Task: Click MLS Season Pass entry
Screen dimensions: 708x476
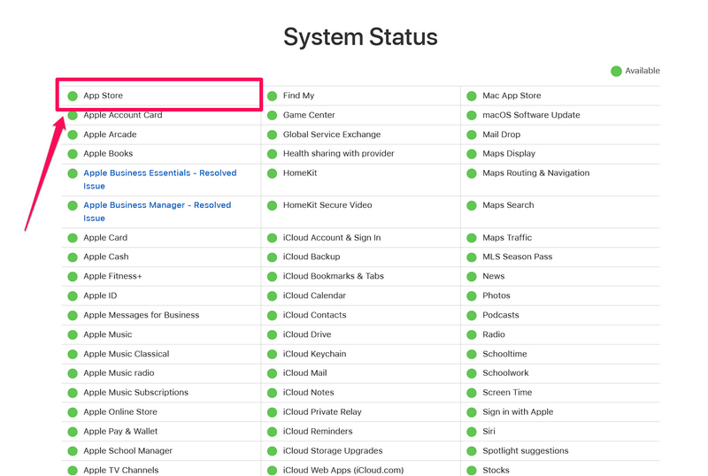Action: [x=518, y=257]
